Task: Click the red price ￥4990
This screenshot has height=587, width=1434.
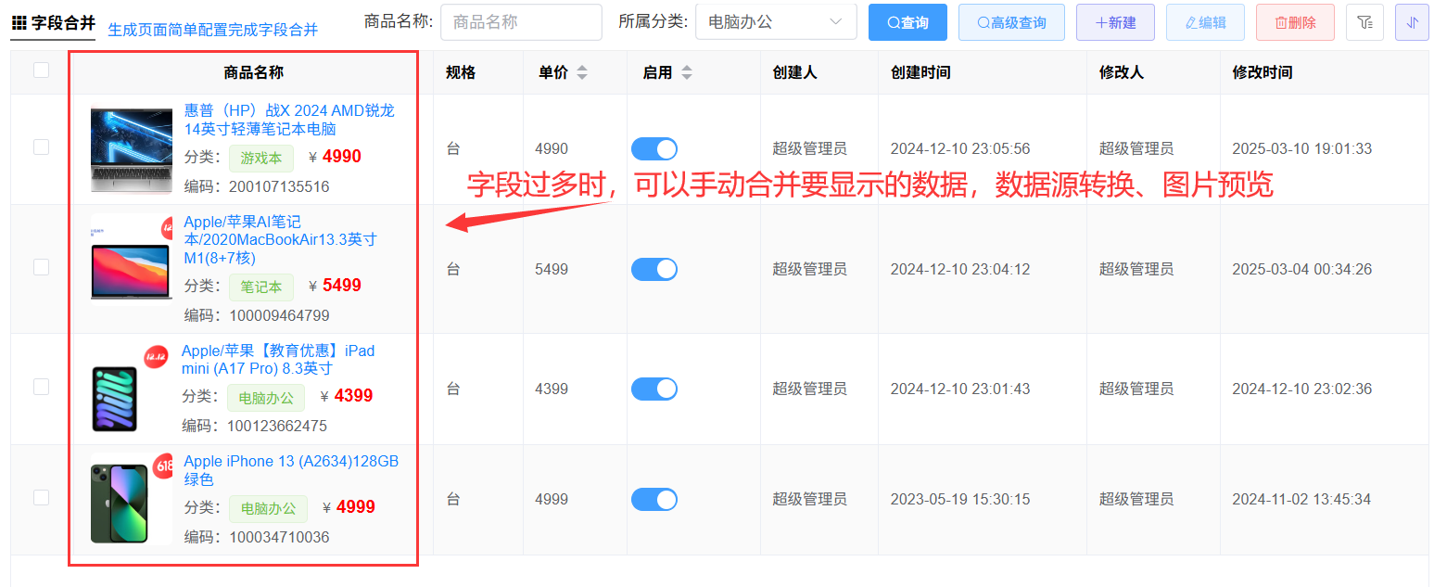Action: [x=335, y=157]
